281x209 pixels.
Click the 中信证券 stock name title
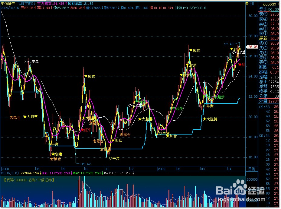(8, 4)
